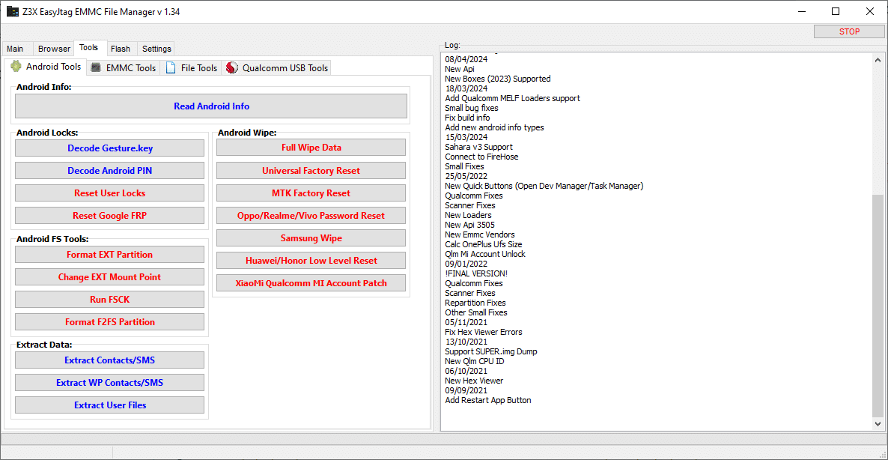Click the File Tools document icon
Screen dimensions: 888x460
pyautogui.click(x=171, y=67)
